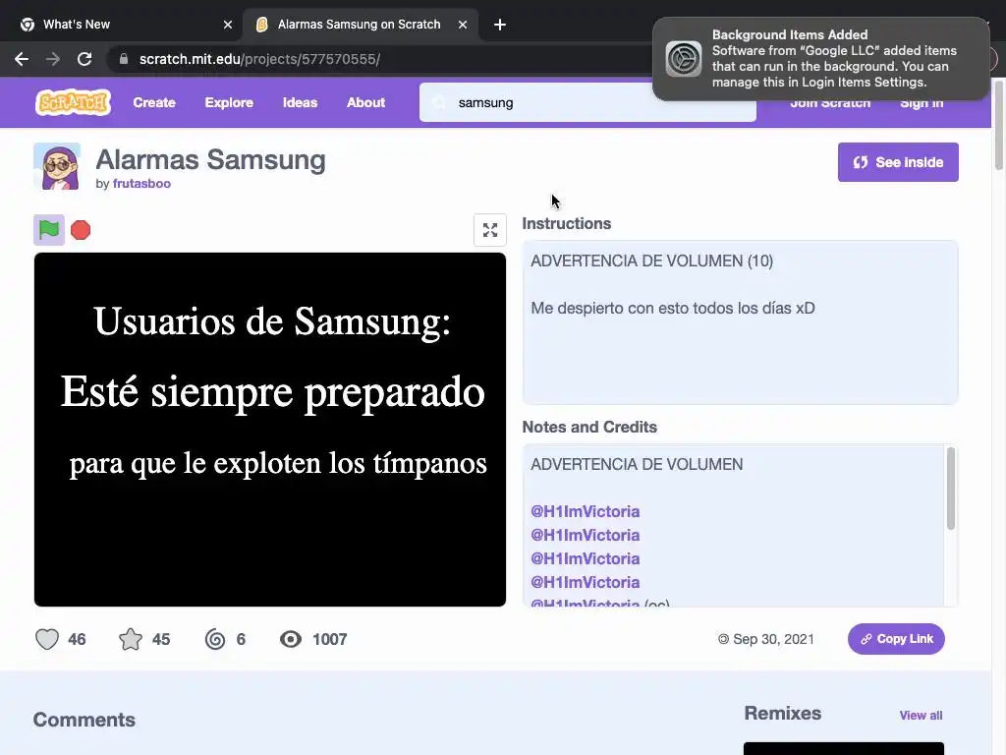This screenshot has height=755, width=1006.
Task: Click the first remix thumbnail
Action: 844,748
